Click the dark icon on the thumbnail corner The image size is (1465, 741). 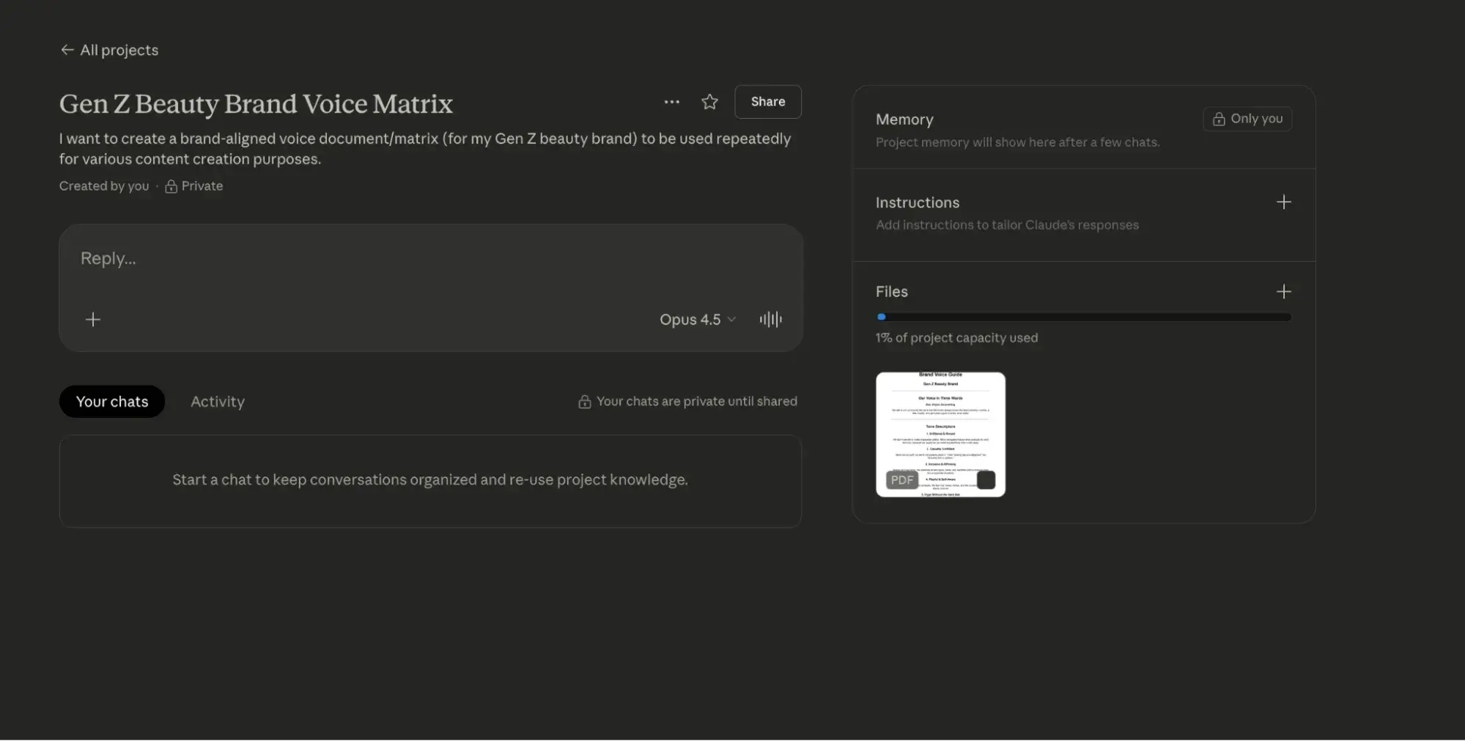(986, 479)
